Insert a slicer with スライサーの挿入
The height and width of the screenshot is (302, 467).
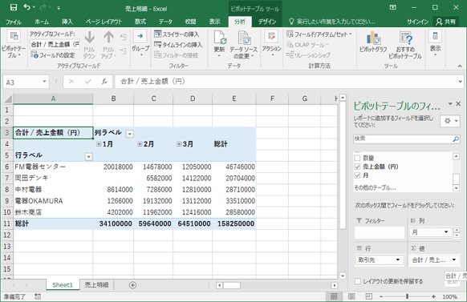pos(177,34)
